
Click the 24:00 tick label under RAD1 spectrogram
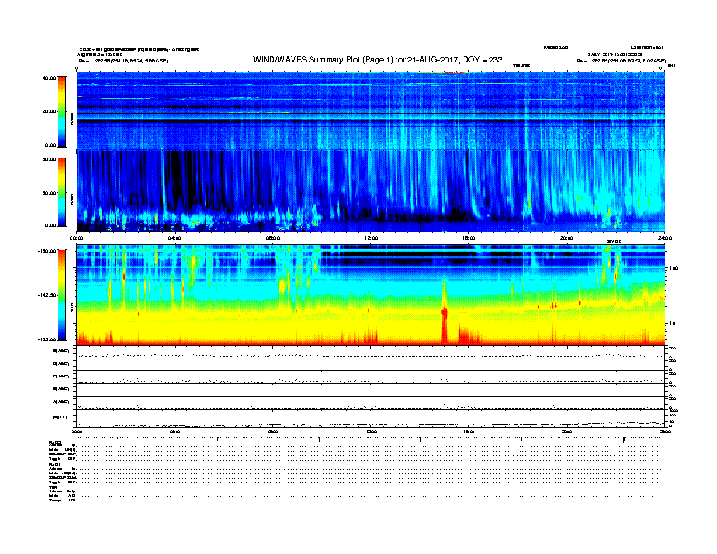coord(664,238)
